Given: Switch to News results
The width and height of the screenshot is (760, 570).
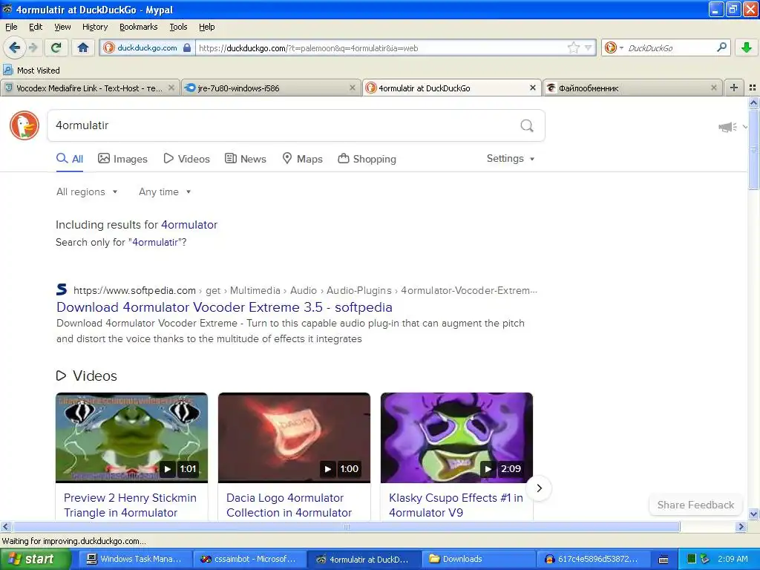Looking at the screenshot, I should coord(246,159).
